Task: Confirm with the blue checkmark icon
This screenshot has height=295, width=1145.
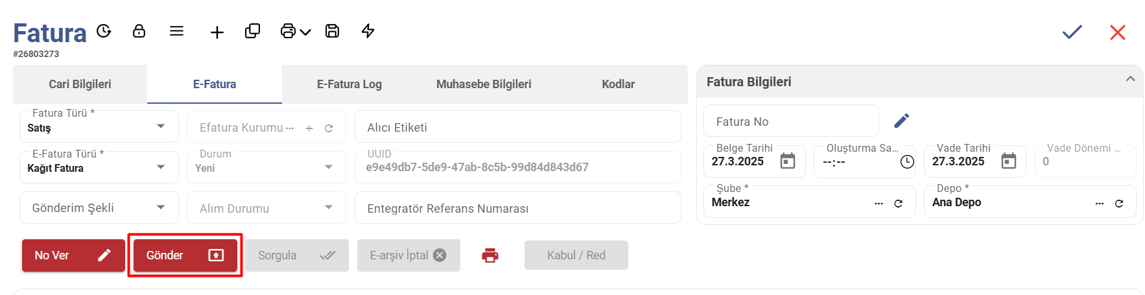Action: coord(1072,32)
